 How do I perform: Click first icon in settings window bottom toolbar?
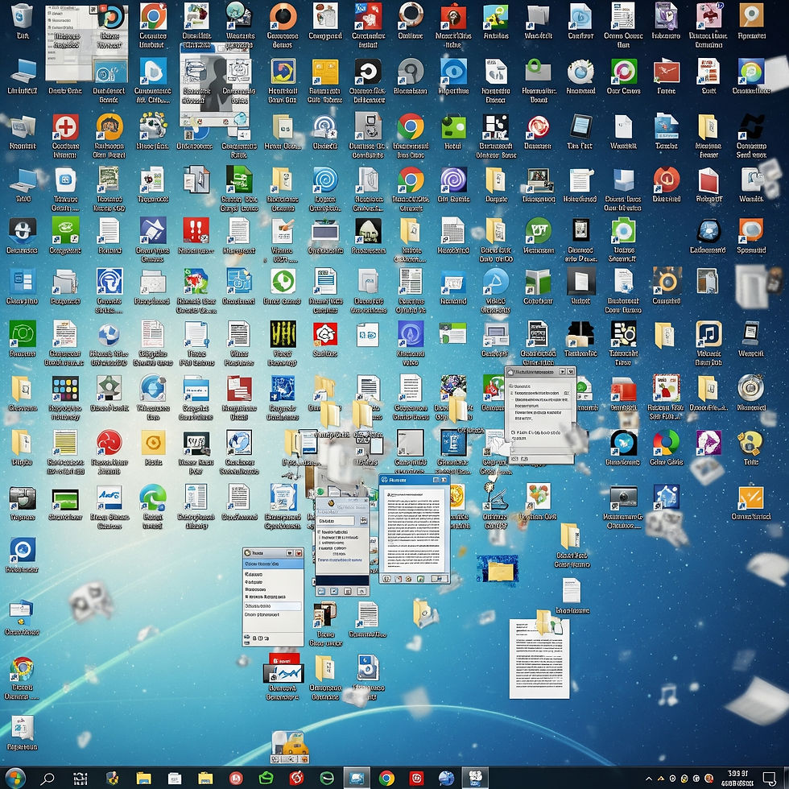pos(320,591)
